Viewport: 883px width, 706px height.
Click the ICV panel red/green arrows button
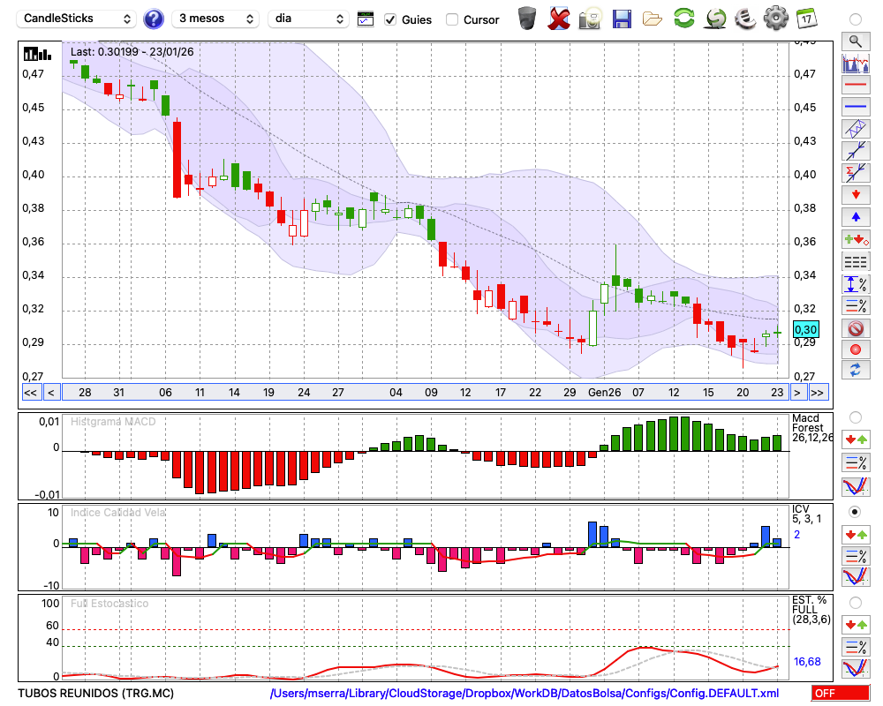pyautogui.click(x=856, y=534)
